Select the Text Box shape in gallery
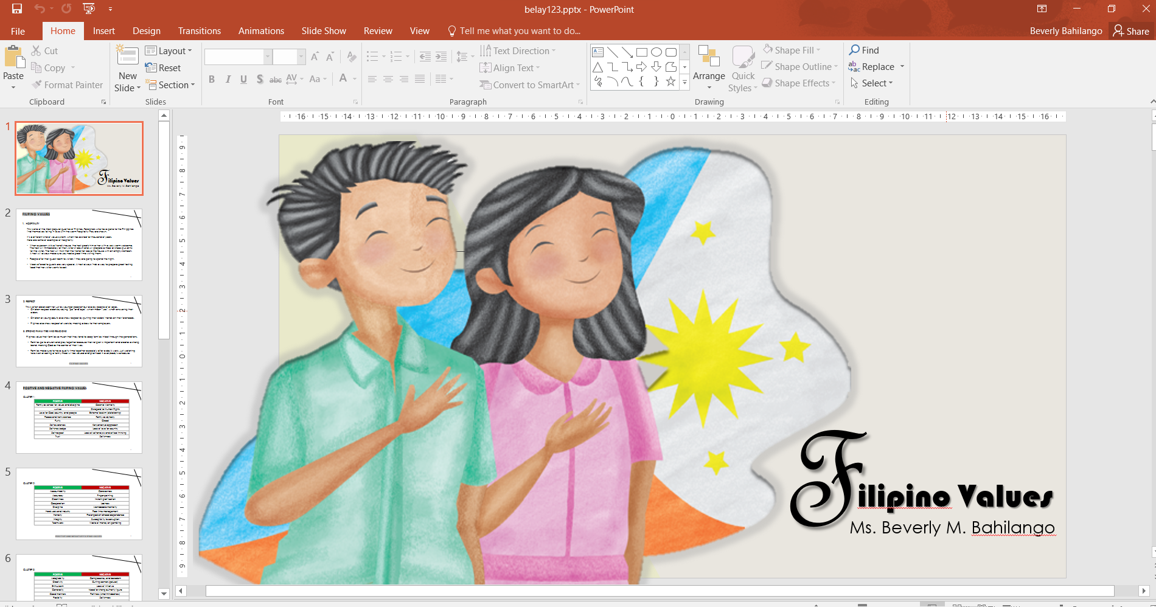 (x=598, y=52)
